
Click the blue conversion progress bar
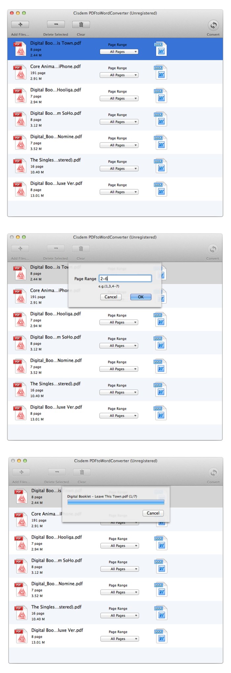116,502
